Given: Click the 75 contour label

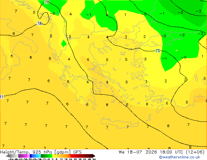Looking at the screenshot, I should [158, 51].
